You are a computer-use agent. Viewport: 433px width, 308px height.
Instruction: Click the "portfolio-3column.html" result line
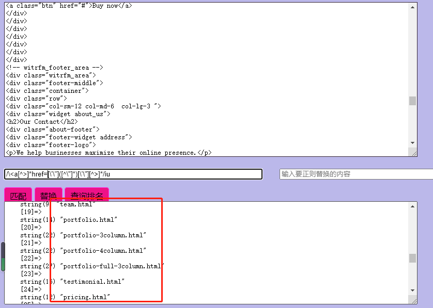click(x=103, y=235)
